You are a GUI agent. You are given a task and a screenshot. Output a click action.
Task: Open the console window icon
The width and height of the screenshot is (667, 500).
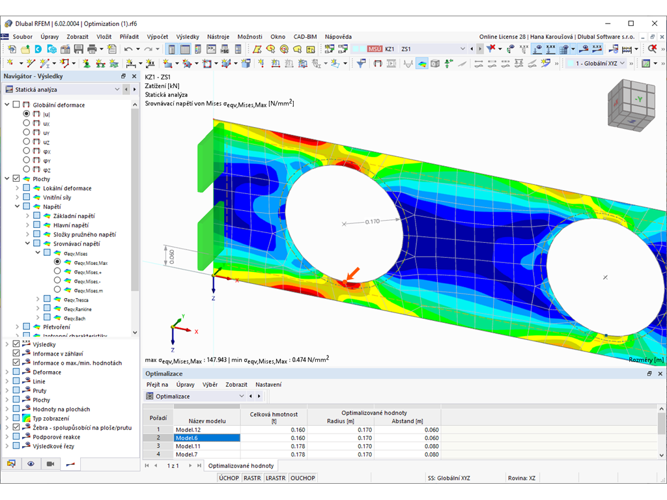coord(212,49)
